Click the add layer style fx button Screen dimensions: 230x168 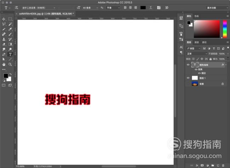point(197,166)
